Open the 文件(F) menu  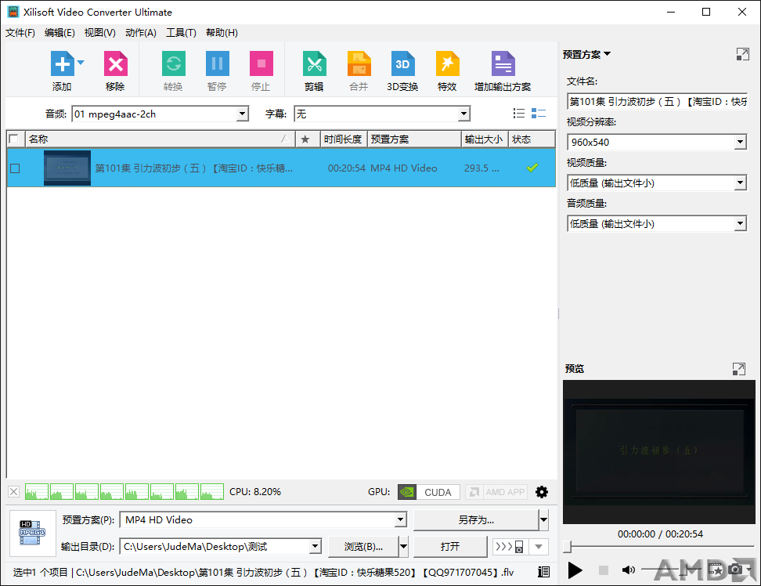(x=20, y=33)
